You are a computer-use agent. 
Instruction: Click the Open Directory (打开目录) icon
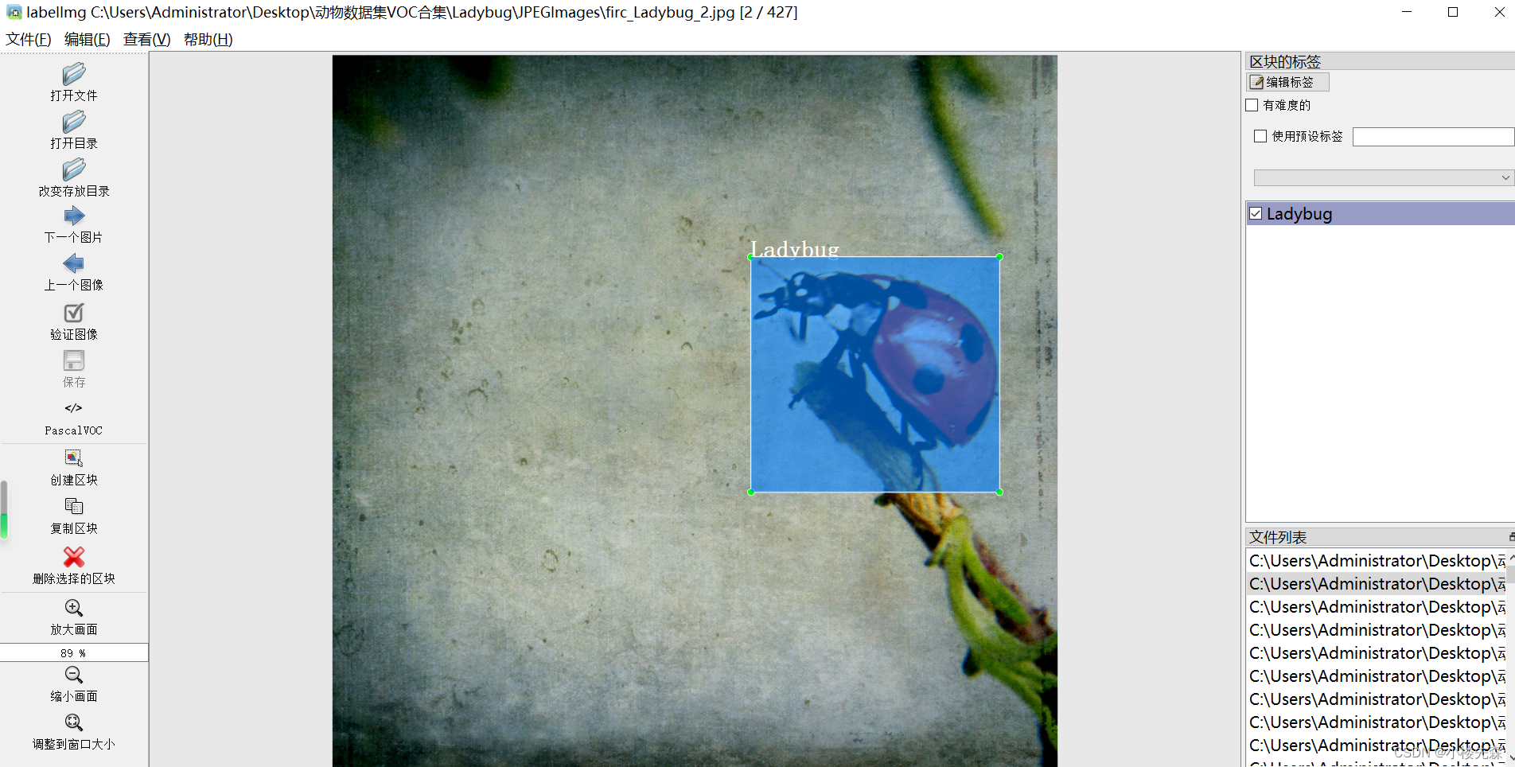pos(74,122)
